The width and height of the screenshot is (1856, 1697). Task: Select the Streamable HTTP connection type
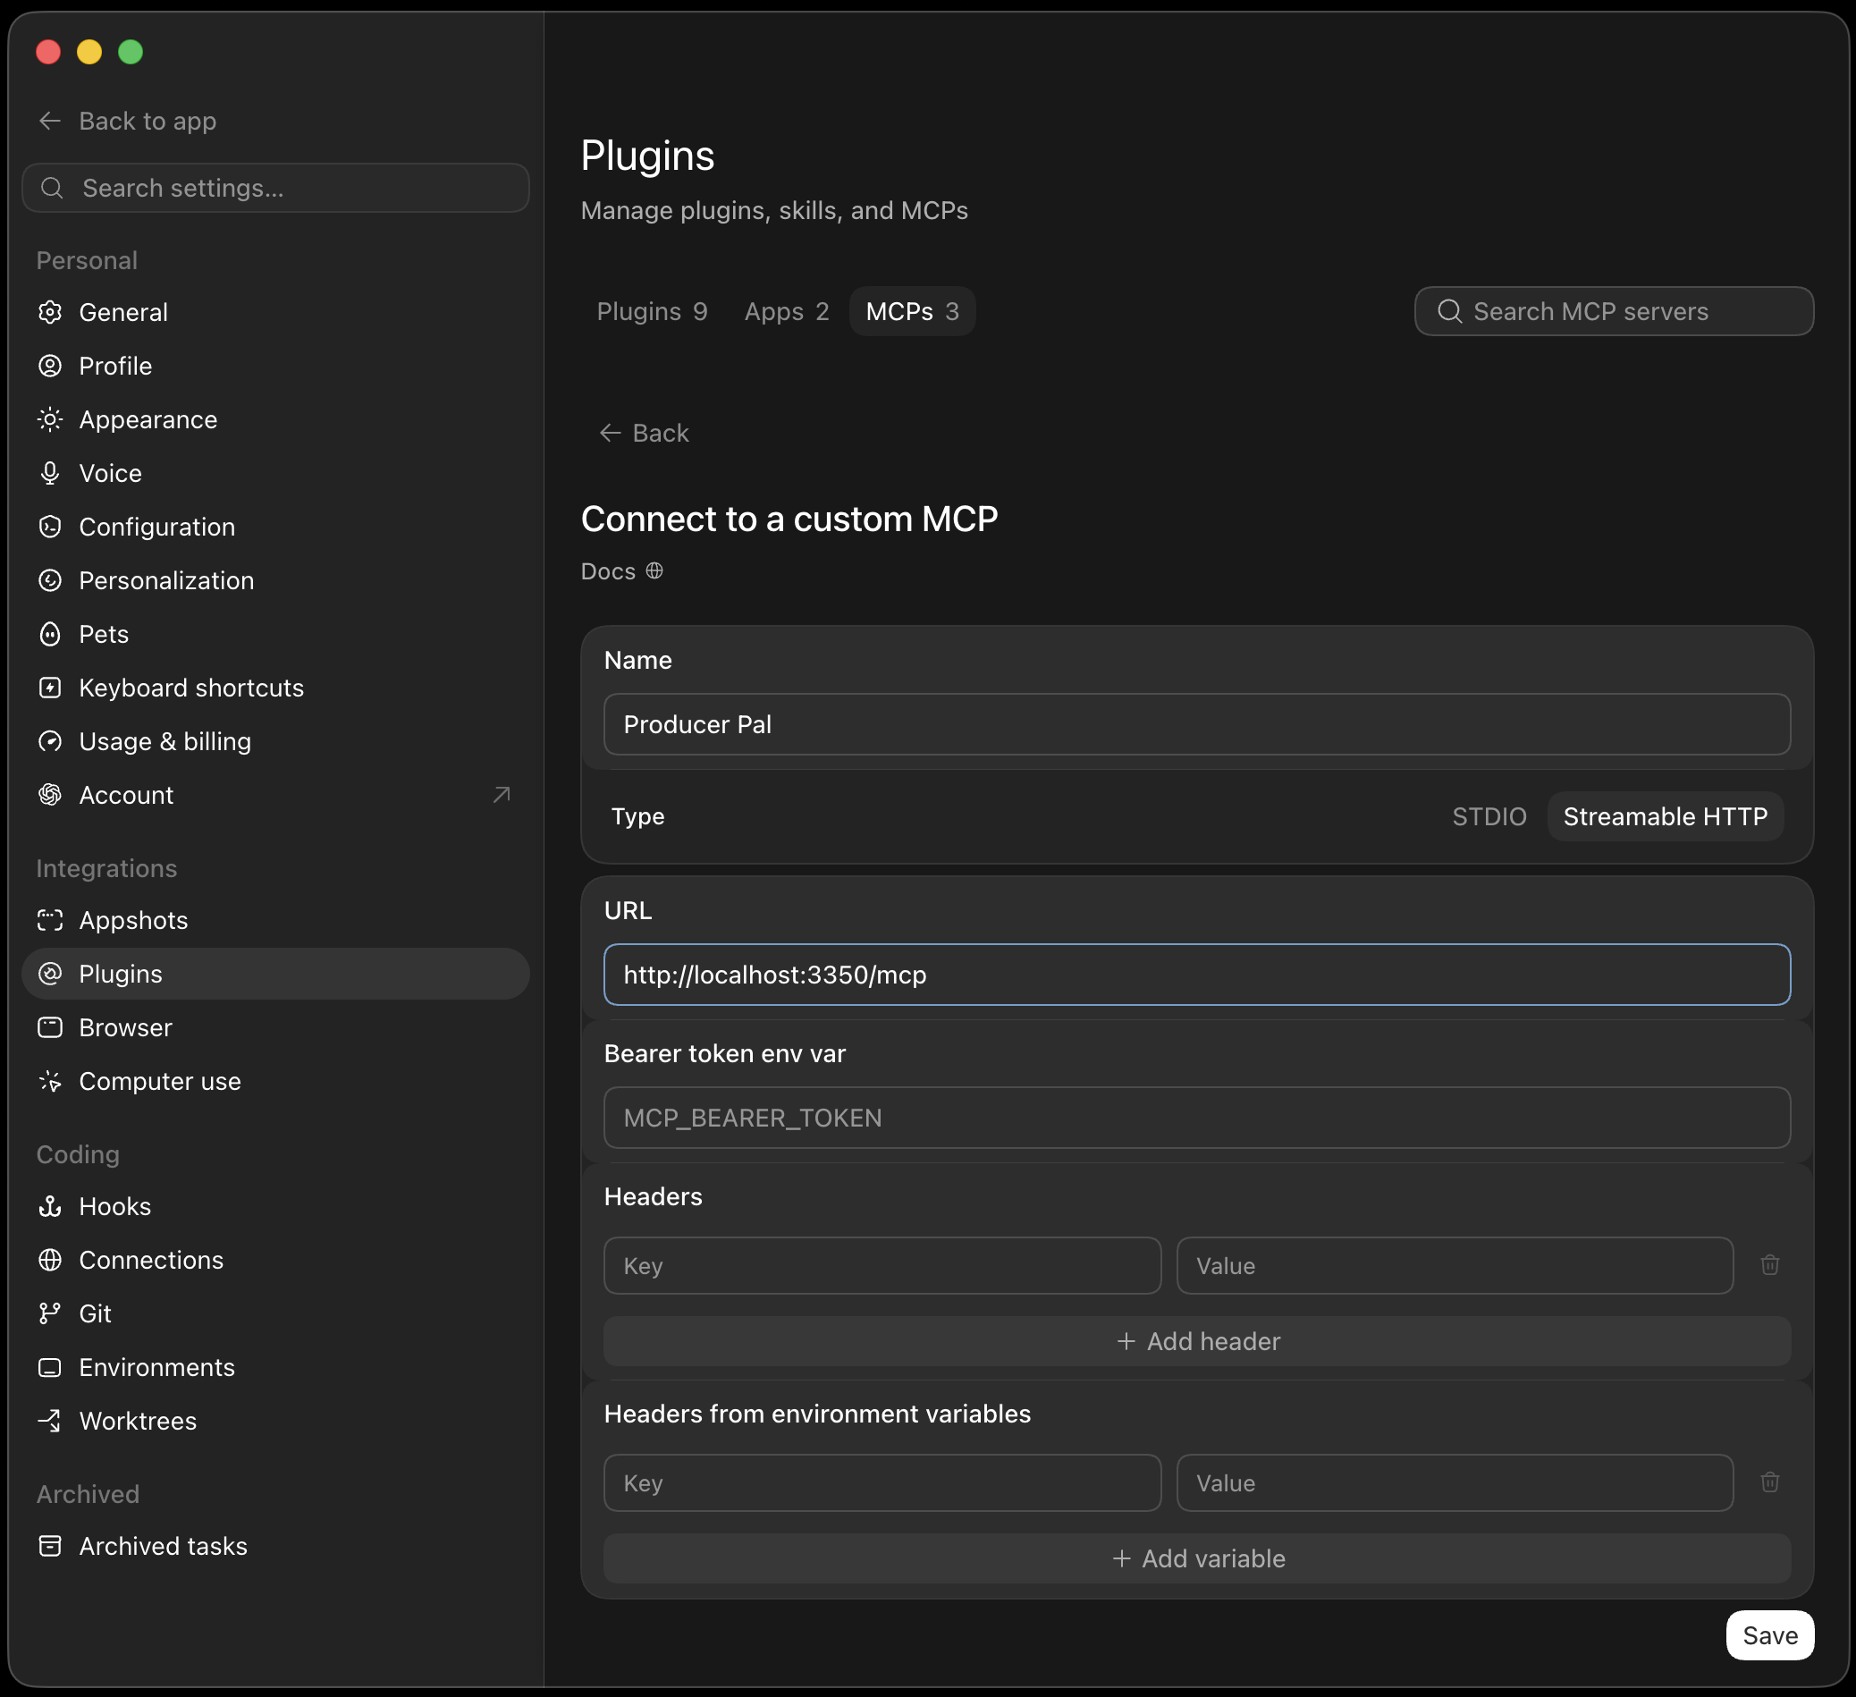(1665, 816)
